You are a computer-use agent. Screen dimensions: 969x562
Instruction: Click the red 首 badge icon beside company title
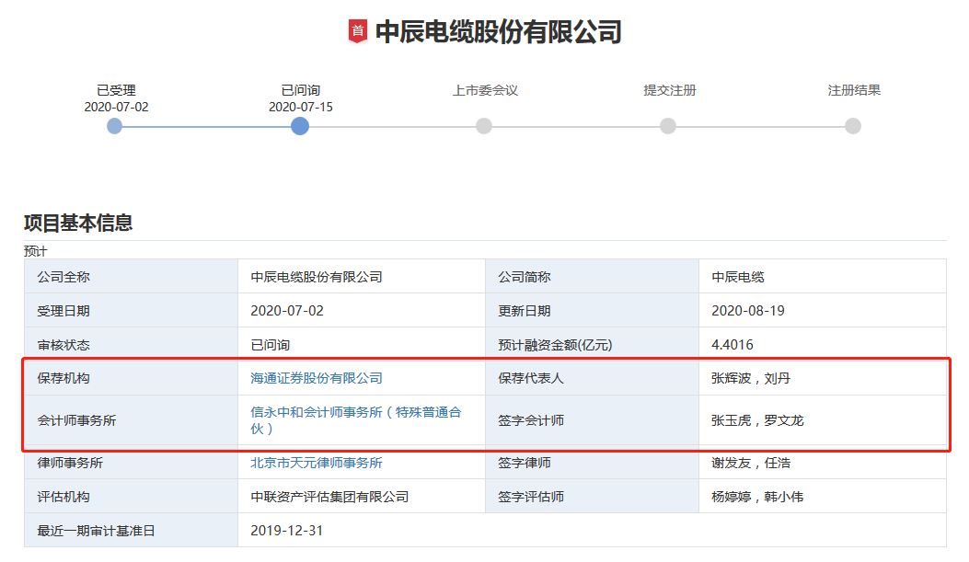pyautogui.click(x=358, y=31)
